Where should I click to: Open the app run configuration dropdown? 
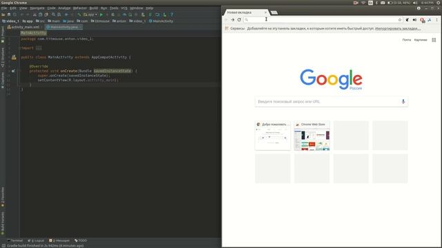point(90,14)
